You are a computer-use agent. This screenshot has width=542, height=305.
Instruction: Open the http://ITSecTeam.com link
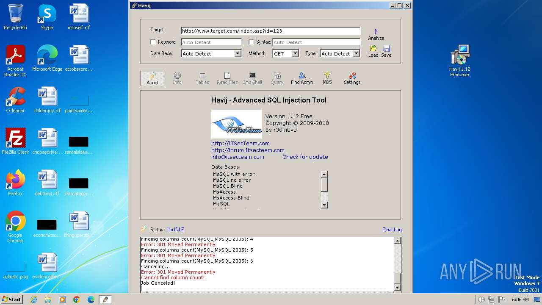[241, 143]
